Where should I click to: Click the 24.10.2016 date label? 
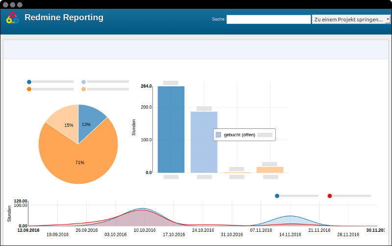[x=203, y=230]
